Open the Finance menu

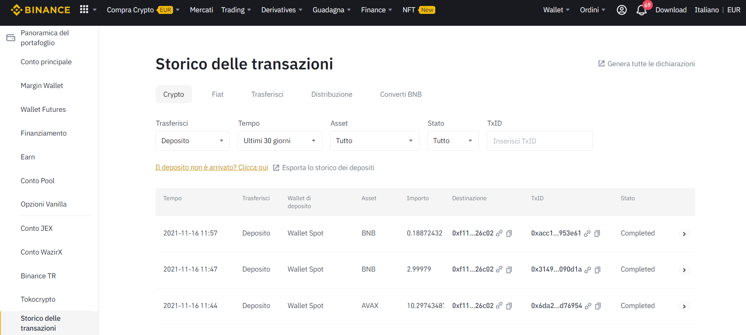click(376, 10)
